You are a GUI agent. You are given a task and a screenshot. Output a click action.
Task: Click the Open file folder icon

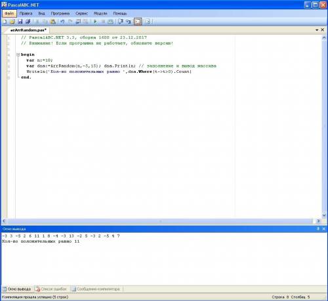pyautogui.click(x=12, y=22)
